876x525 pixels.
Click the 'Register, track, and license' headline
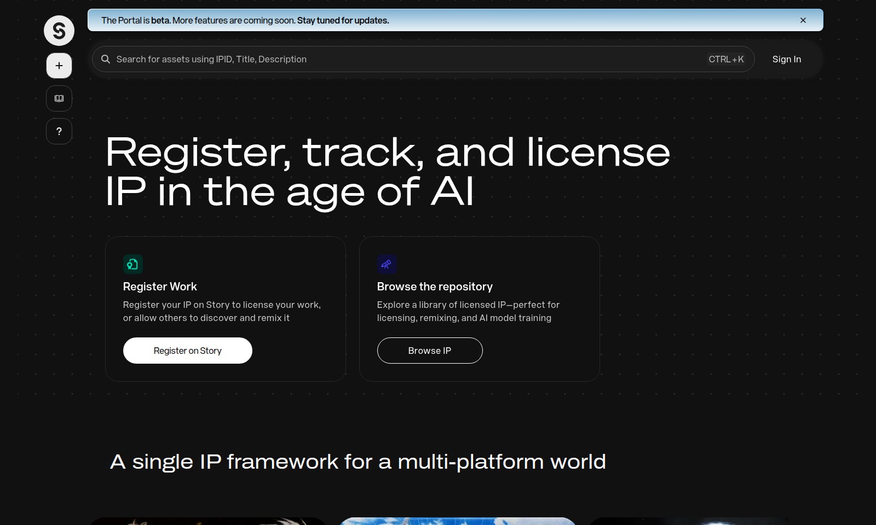[388, 172]
